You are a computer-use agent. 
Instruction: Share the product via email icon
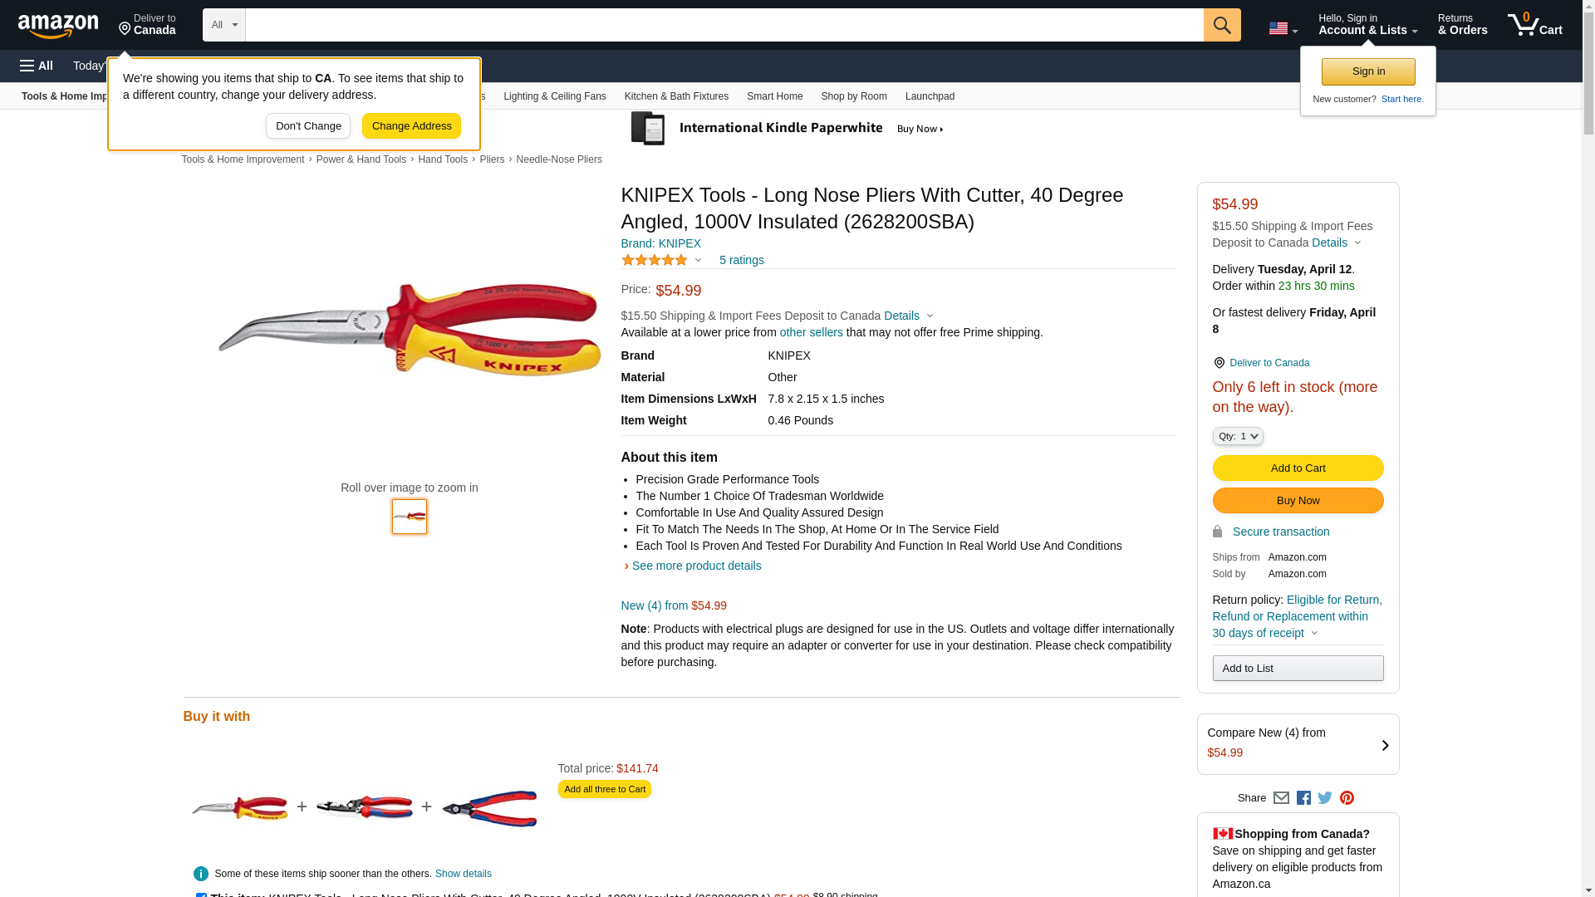click(1281, 798)
